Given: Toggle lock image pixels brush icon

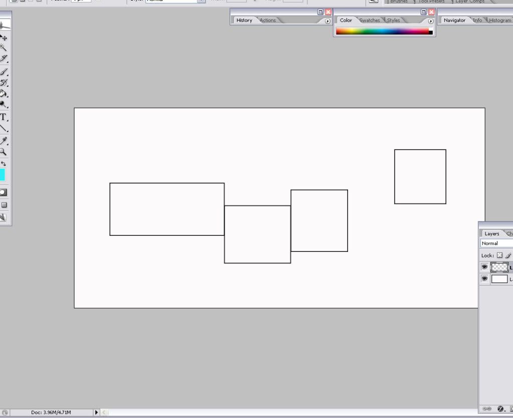Looking at the screenshot, I should (508, 255).
